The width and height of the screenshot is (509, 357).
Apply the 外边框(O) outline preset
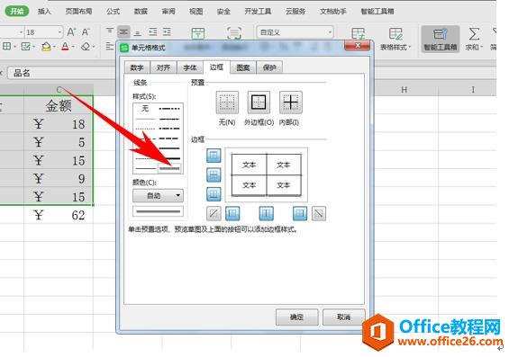point(259,103)
